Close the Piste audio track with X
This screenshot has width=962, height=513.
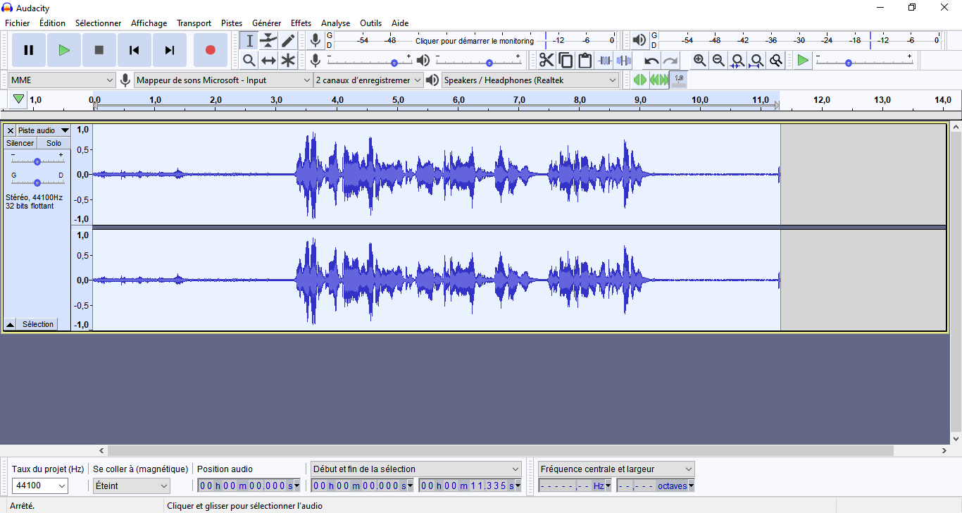click(11, 130)
